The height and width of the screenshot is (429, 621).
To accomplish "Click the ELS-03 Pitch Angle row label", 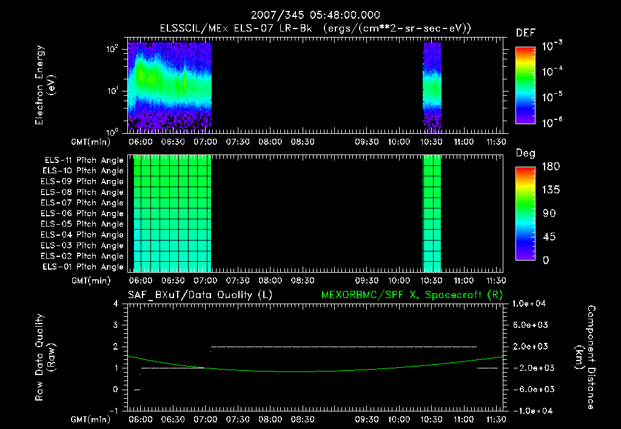I will pos(82,246).
